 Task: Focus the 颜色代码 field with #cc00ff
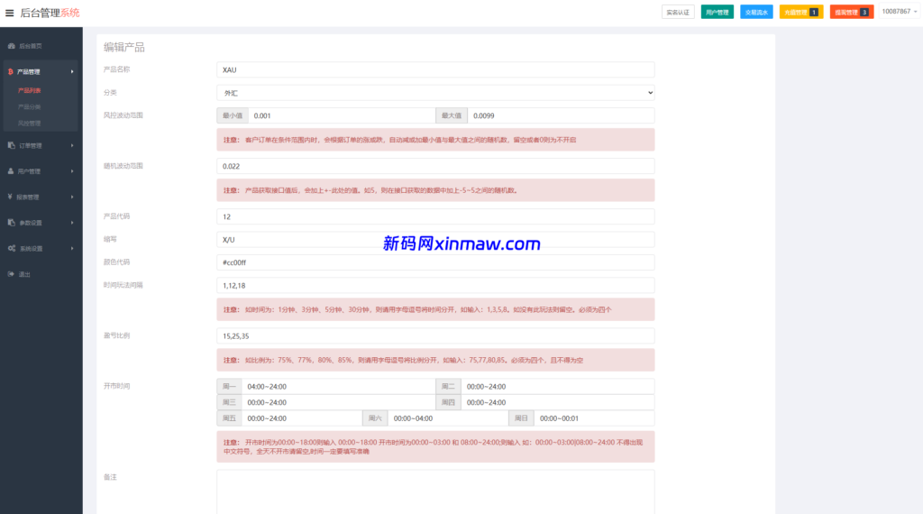(x=435, y=262)
